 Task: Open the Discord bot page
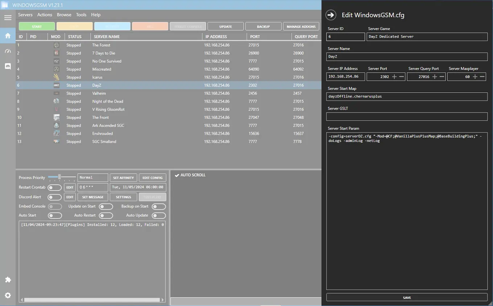coord(8,66)
